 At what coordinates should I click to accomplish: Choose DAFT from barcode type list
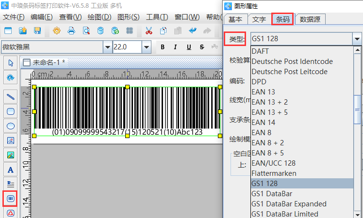pos(302,51)
